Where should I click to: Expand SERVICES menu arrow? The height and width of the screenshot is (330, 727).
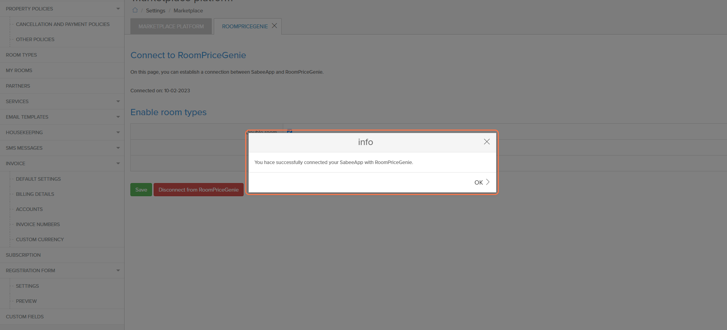coord(118,101)
